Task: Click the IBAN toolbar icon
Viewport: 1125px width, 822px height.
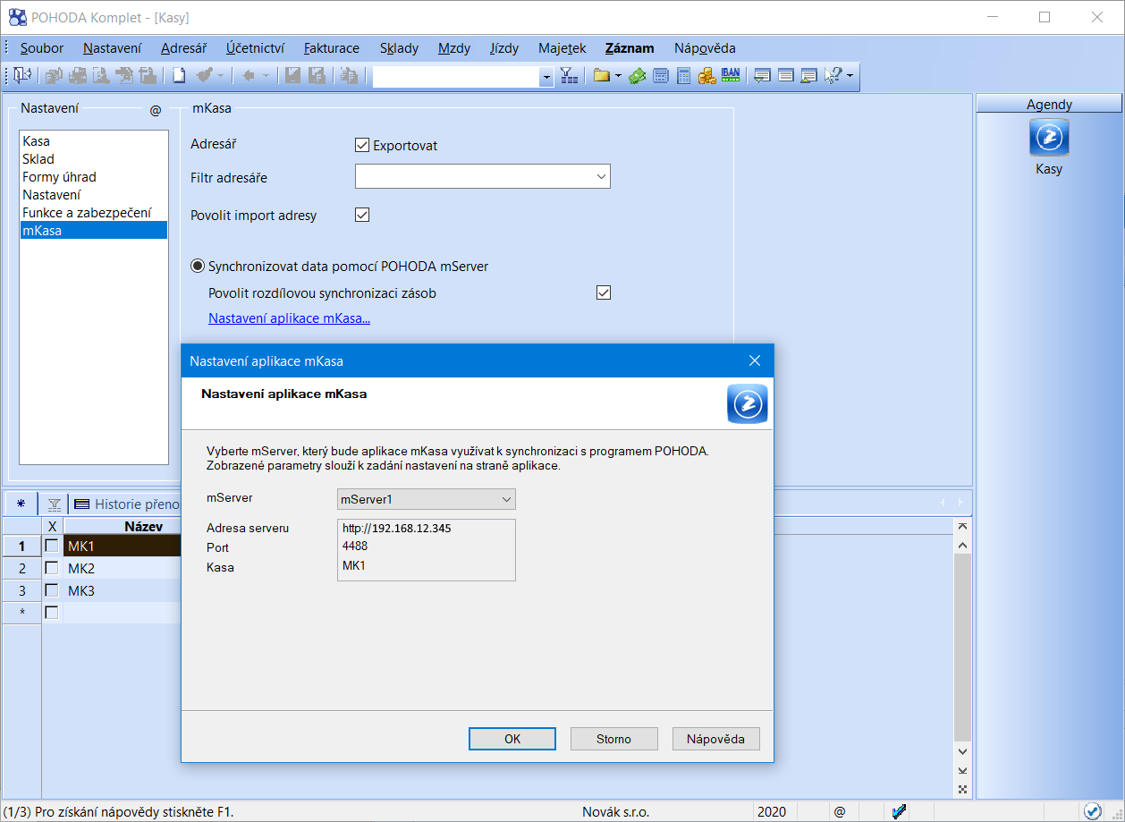Action: 731,76
